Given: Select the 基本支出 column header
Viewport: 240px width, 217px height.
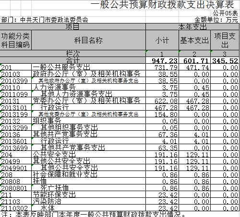Looking at the screenshot, I should click(194, 40).
